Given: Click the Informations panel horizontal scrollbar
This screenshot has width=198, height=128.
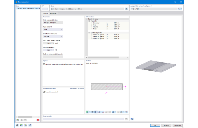Looking at the screenshot, I should 103,57.
